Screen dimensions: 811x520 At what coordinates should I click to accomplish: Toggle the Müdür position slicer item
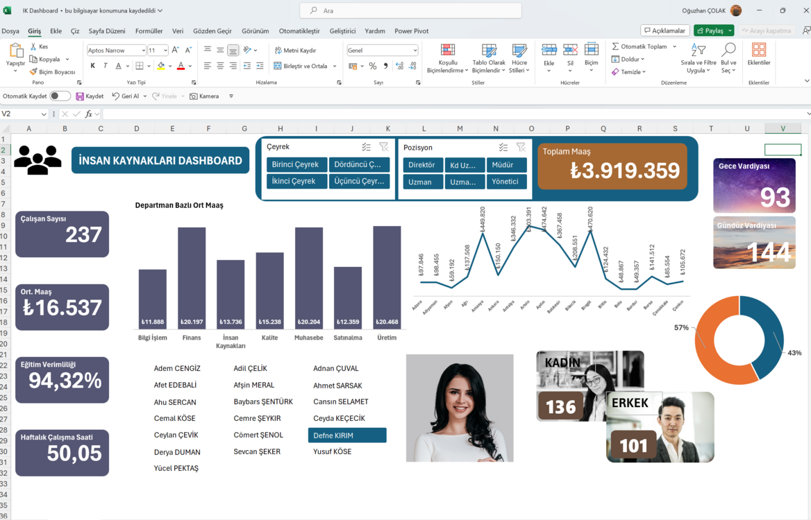pos(506,165)
